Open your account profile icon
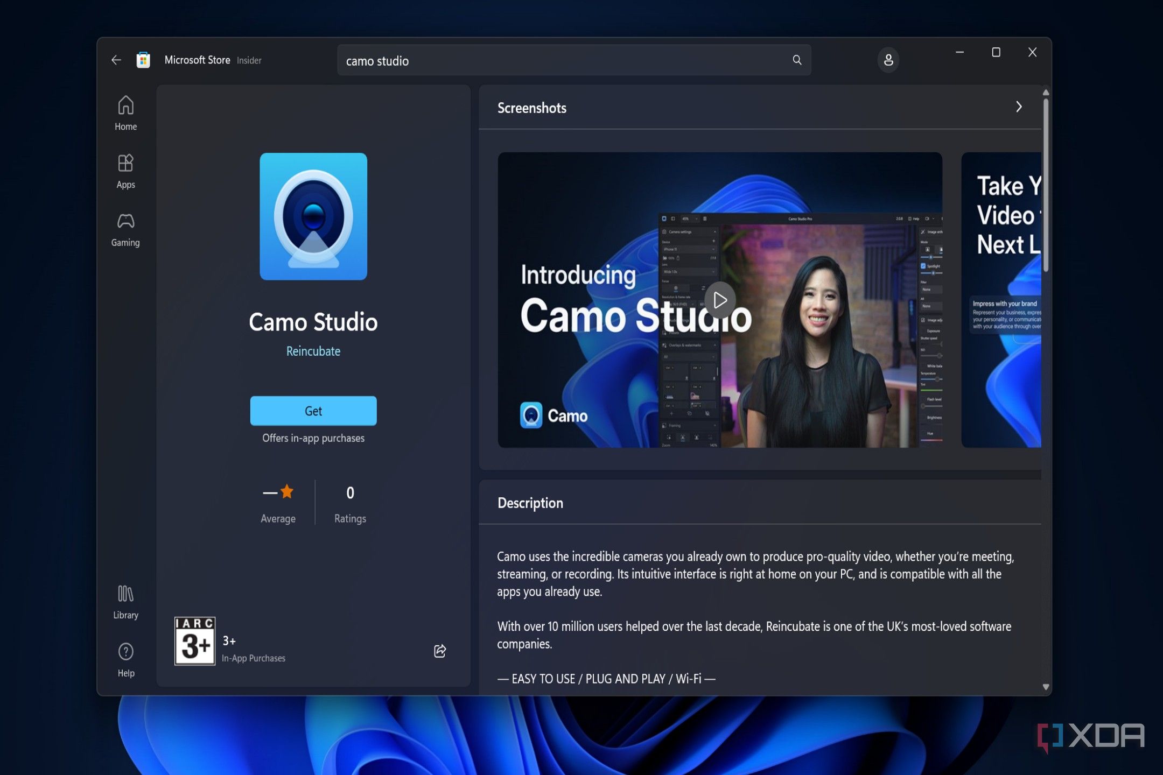The height and width of the screenshot is (775, 1163). point(888,60)
